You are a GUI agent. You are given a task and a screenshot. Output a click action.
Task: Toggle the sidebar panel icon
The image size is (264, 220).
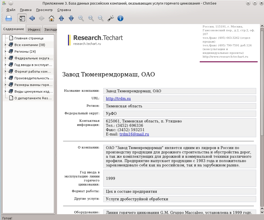point(22,18)
